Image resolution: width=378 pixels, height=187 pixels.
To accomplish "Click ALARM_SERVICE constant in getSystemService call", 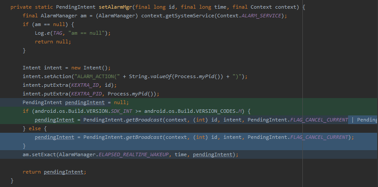I will 261,16.
